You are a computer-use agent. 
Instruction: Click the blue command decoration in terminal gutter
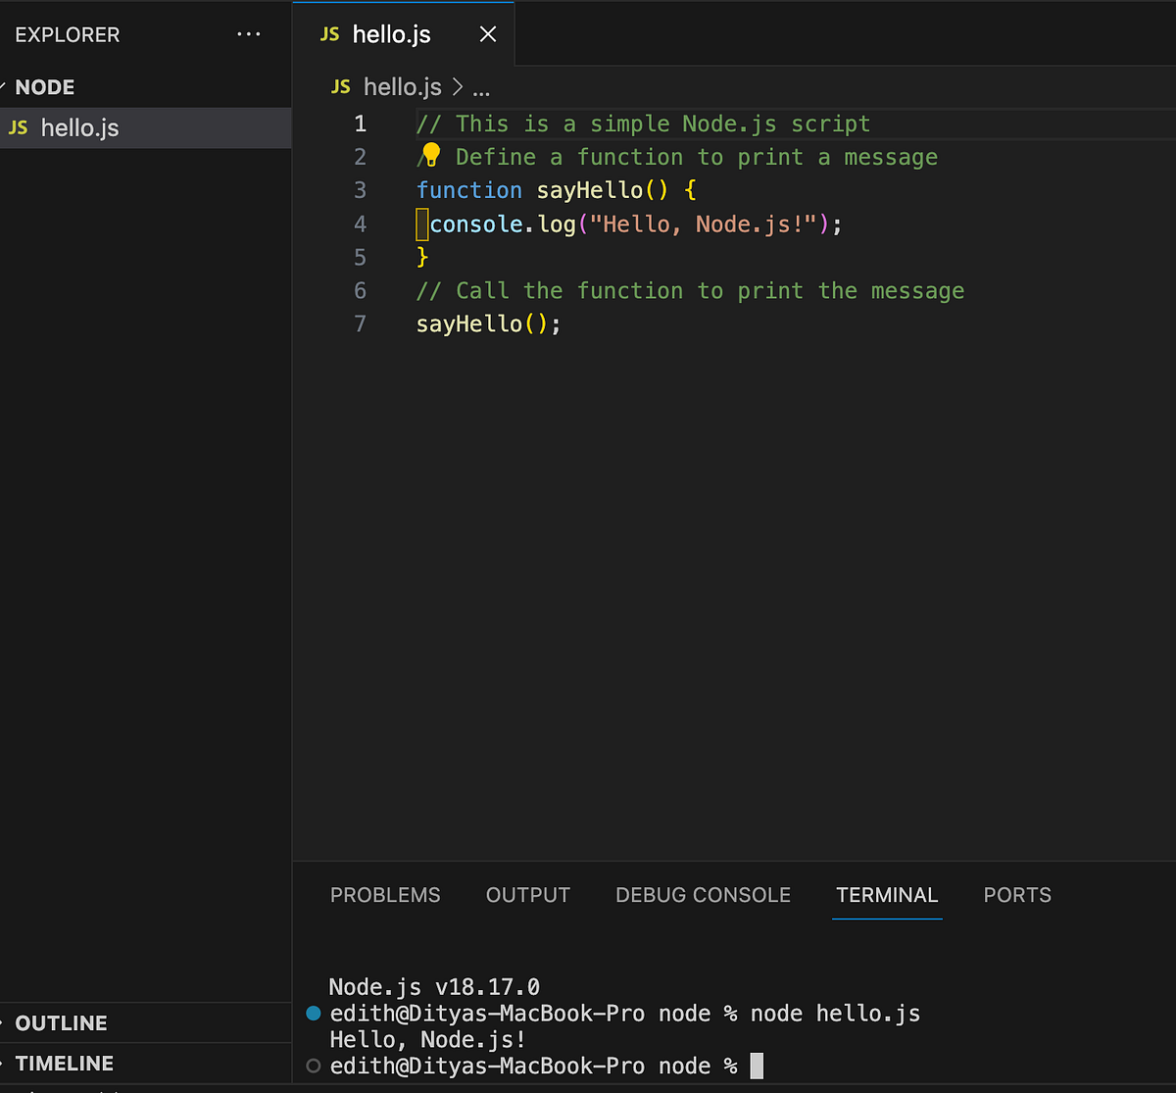(312, 1014)
